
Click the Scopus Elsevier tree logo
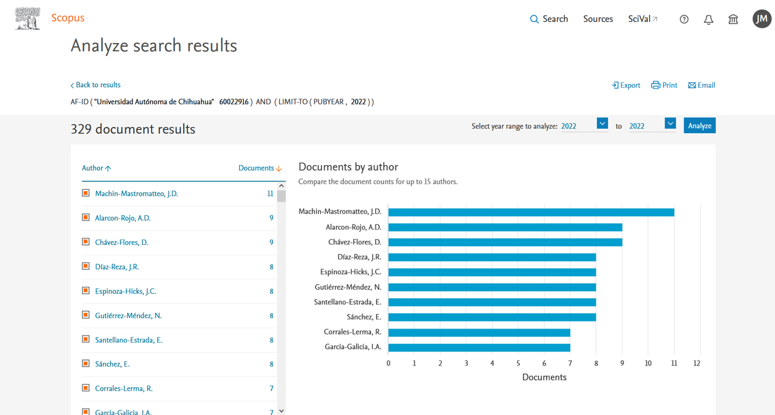tap(28, 19)
